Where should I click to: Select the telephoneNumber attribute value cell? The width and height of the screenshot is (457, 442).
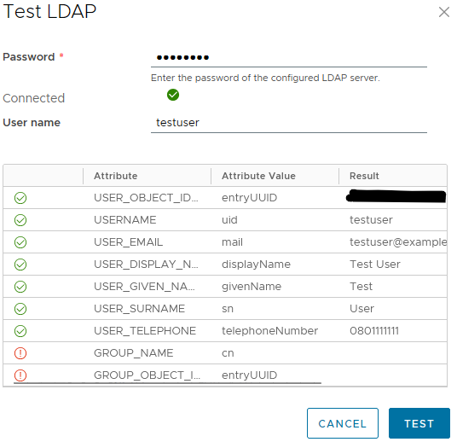270,331
